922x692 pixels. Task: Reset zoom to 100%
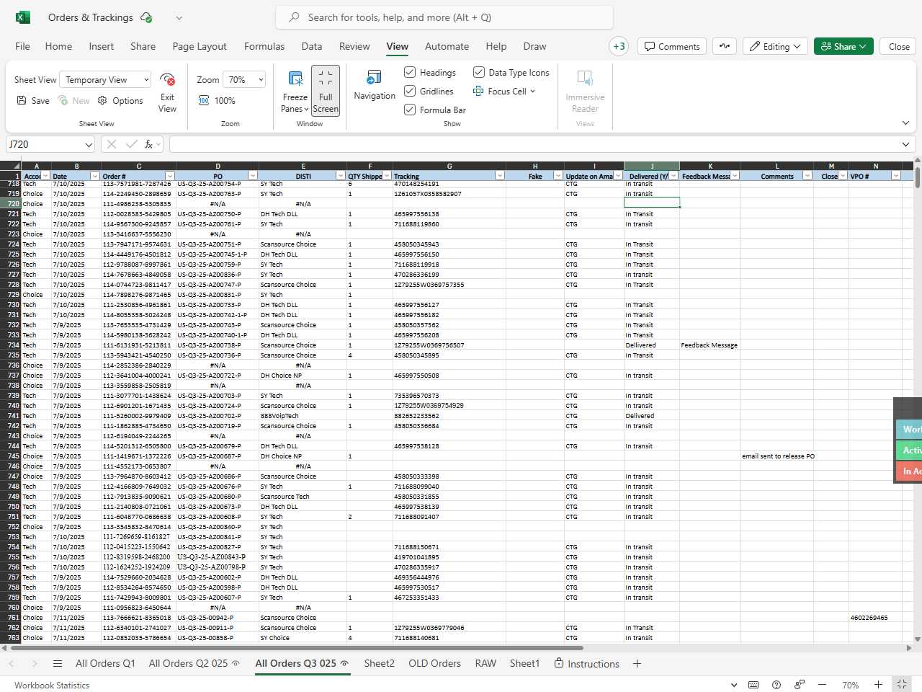216,101
